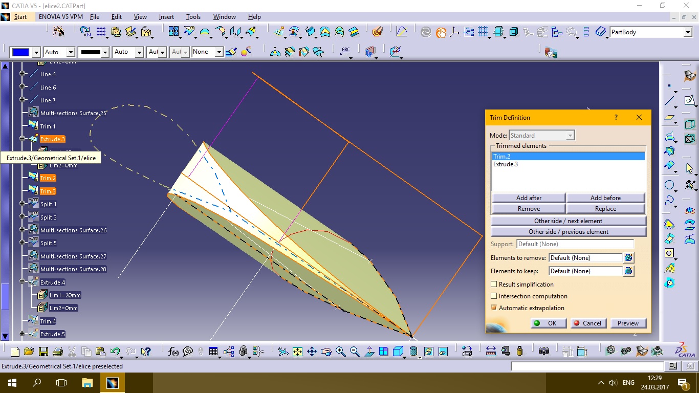
Task: Click the Measure Between ruler icon
Action: point(491,352)
